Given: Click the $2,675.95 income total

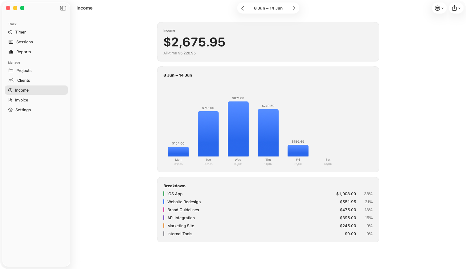Looking at the screenshot, I should 194,42.
